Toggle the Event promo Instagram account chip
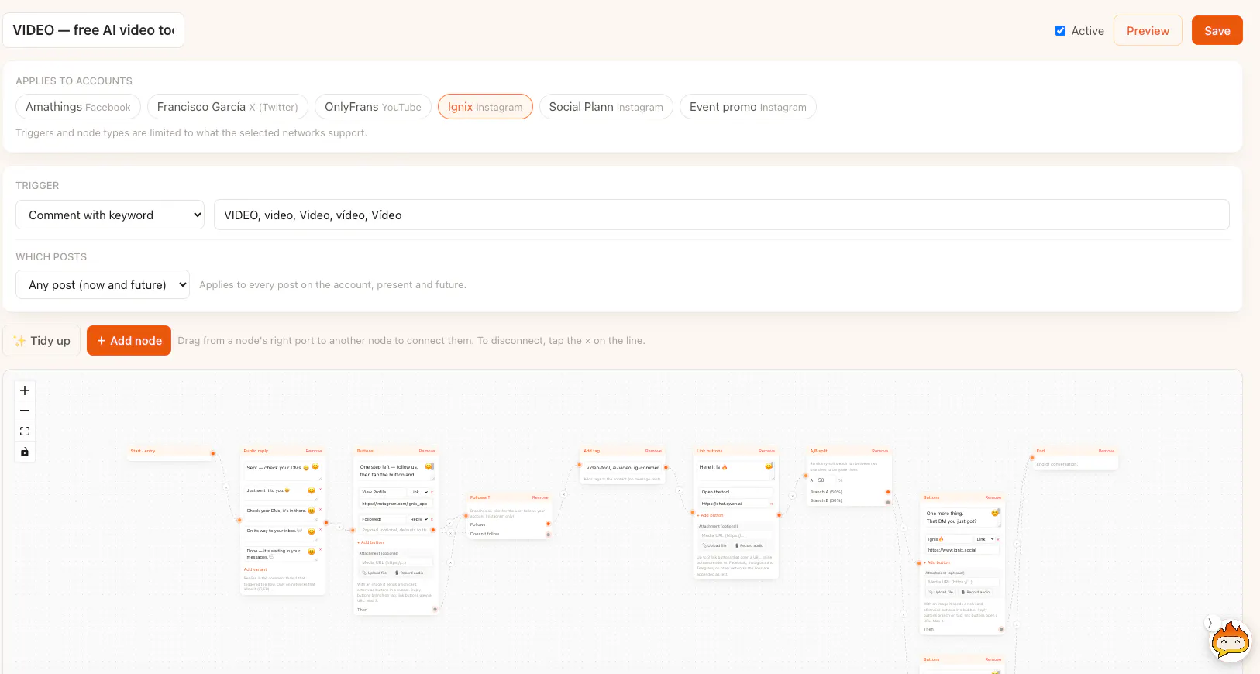1260x674 pixels. click(x=748, y=107)
